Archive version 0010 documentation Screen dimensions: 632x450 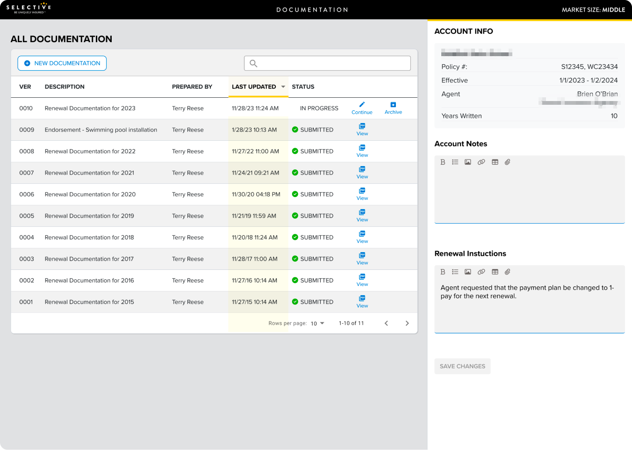tap(393, 108)
